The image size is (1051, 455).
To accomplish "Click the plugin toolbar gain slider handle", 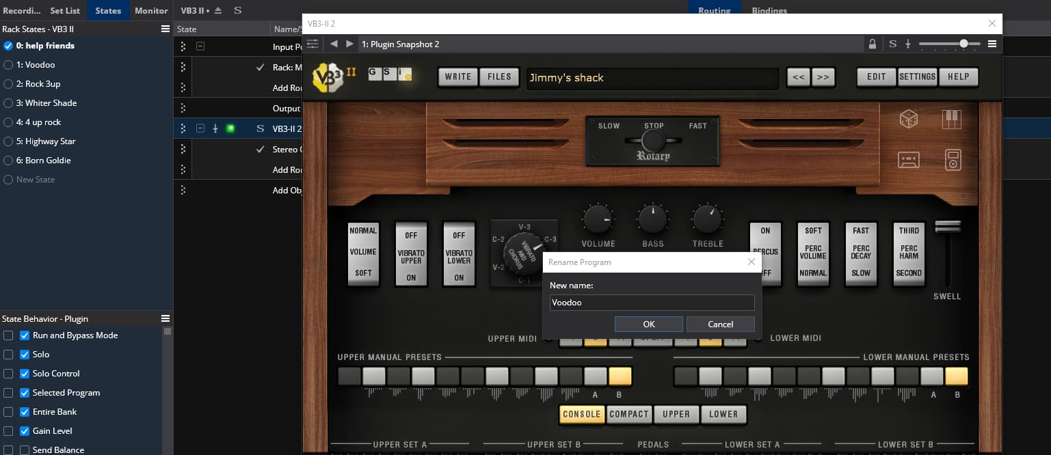I will click(x=963, y=44).
